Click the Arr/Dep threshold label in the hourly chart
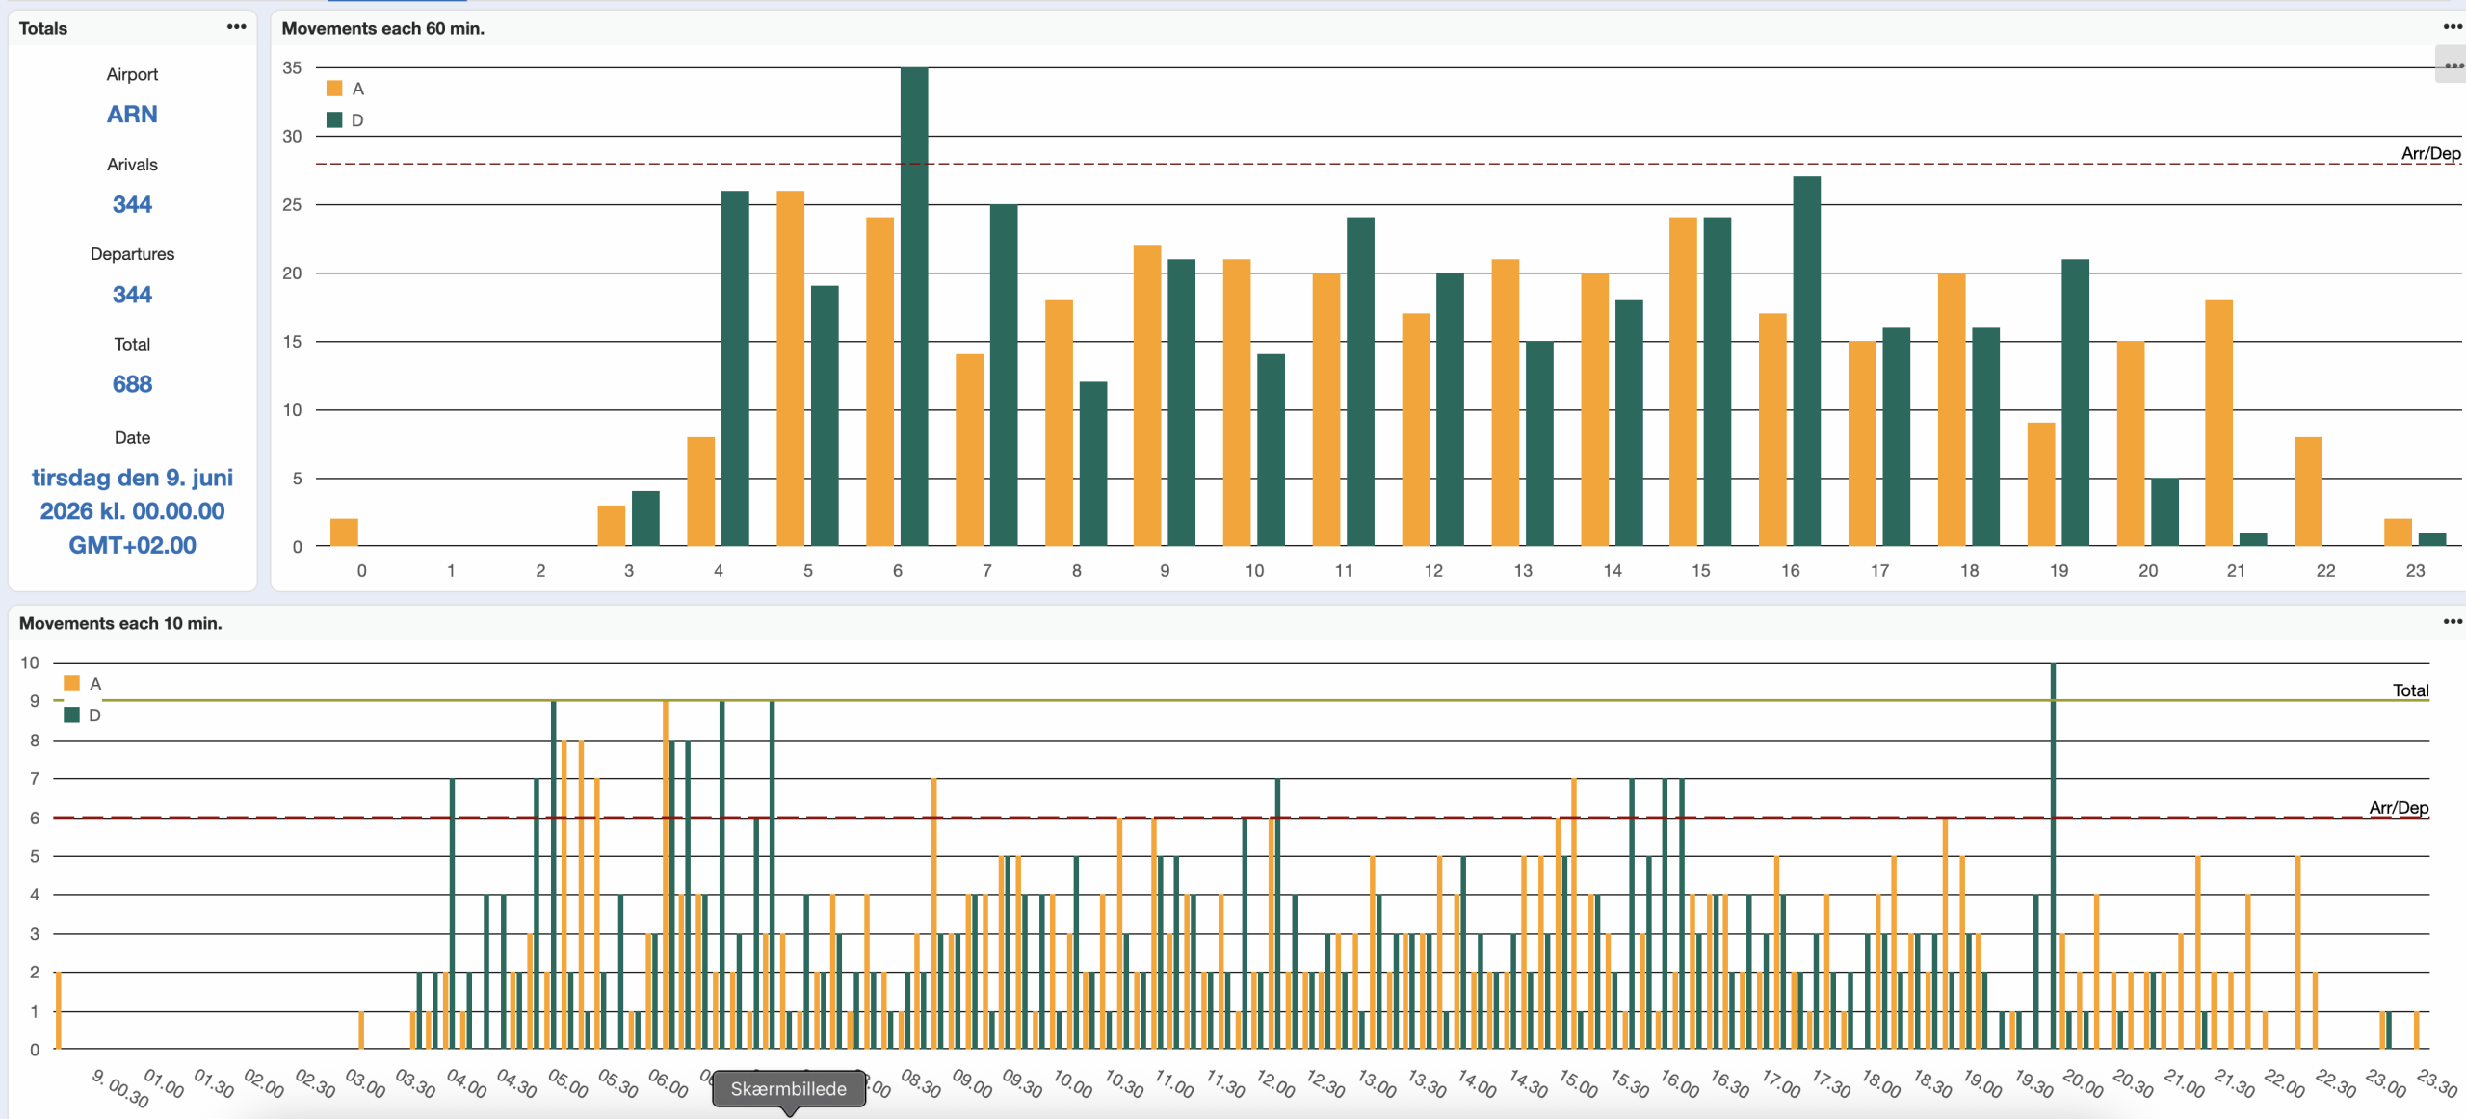The width and height of the screenshot is (2466, 1119). 2429,153
